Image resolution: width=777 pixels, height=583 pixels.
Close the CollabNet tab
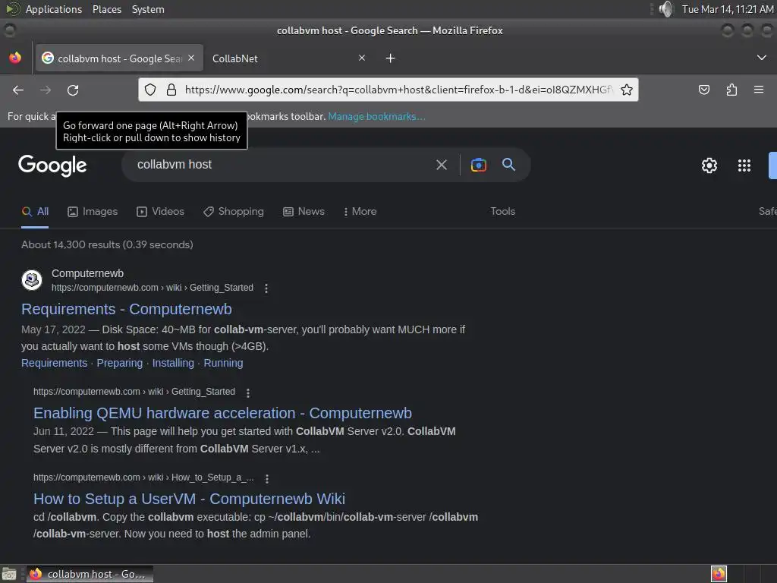[x=362, y=58]
